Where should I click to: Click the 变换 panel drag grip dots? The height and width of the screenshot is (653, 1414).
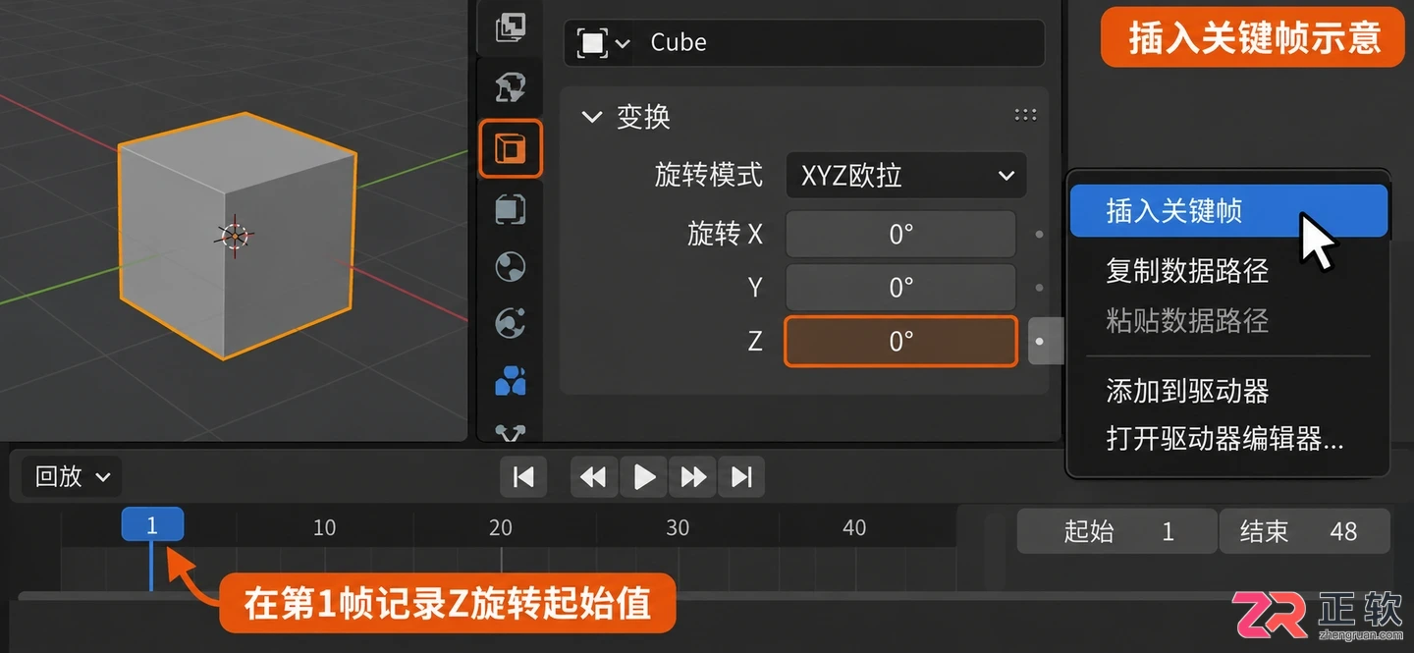click(x=1025, y=115)
